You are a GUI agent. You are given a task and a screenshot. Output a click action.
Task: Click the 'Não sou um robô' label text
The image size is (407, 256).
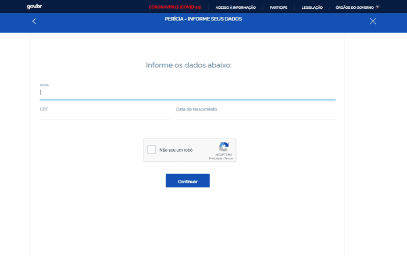pos(176,150)
